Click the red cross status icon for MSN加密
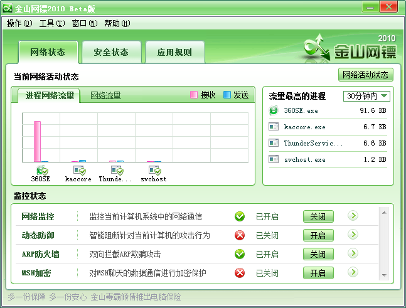 coord(240,273)
